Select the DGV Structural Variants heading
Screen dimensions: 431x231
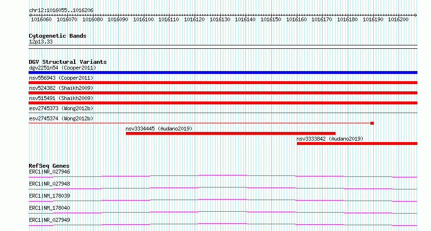(x=68, y=62)
